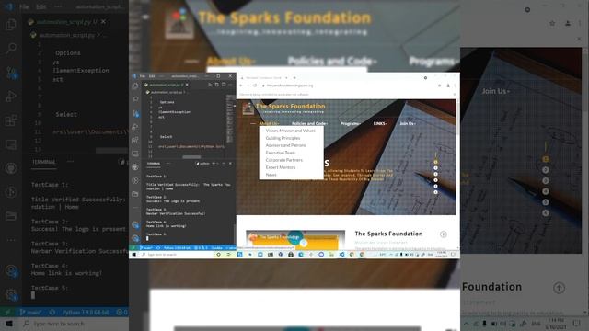
Task: Open the Programs navigation dropdown
Action: (x=350, y=123)
